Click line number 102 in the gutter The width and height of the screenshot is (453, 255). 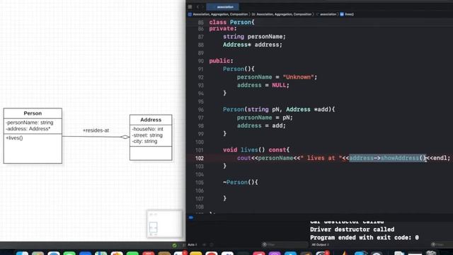(200, 158)
